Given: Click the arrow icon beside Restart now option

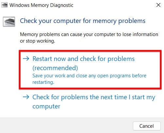Looking at the screenshot, I should pyautogui.click(x=26, y=59).
